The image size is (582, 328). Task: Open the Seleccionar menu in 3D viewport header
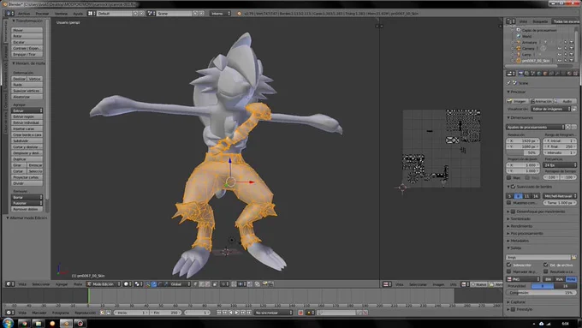41,284
